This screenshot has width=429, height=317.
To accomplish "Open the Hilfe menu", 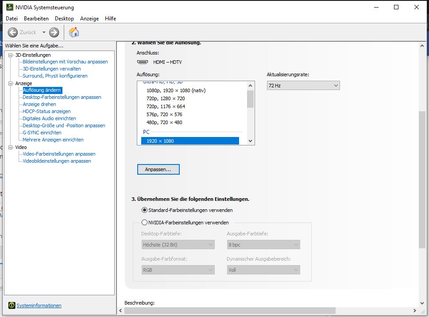I will [x=111, y=19].
